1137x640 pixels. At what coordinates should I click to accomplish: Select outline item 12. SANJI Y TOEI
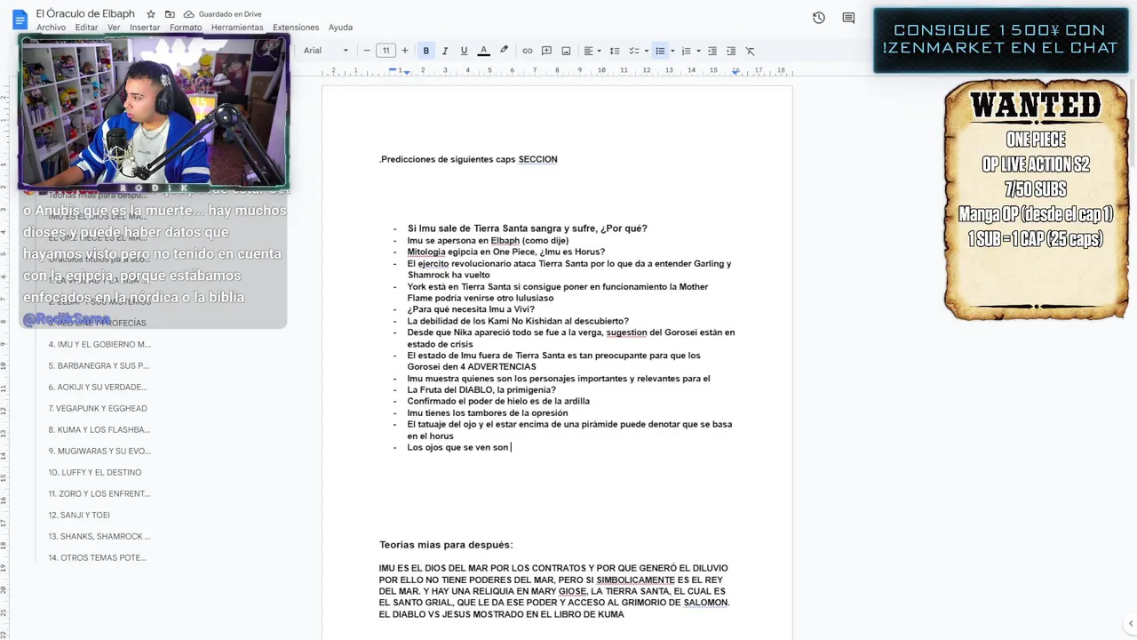tap(79, 515)
